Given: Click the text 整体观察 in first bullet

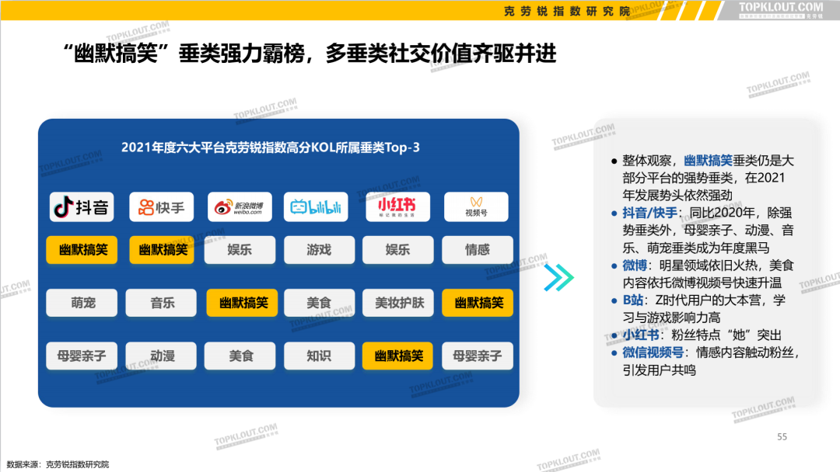Looking at the screenshot, I should 646,161.
